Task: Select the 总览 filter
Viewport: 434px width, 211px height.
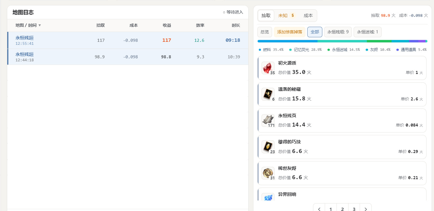Action: pyautogui.click(x=265, y=32)
